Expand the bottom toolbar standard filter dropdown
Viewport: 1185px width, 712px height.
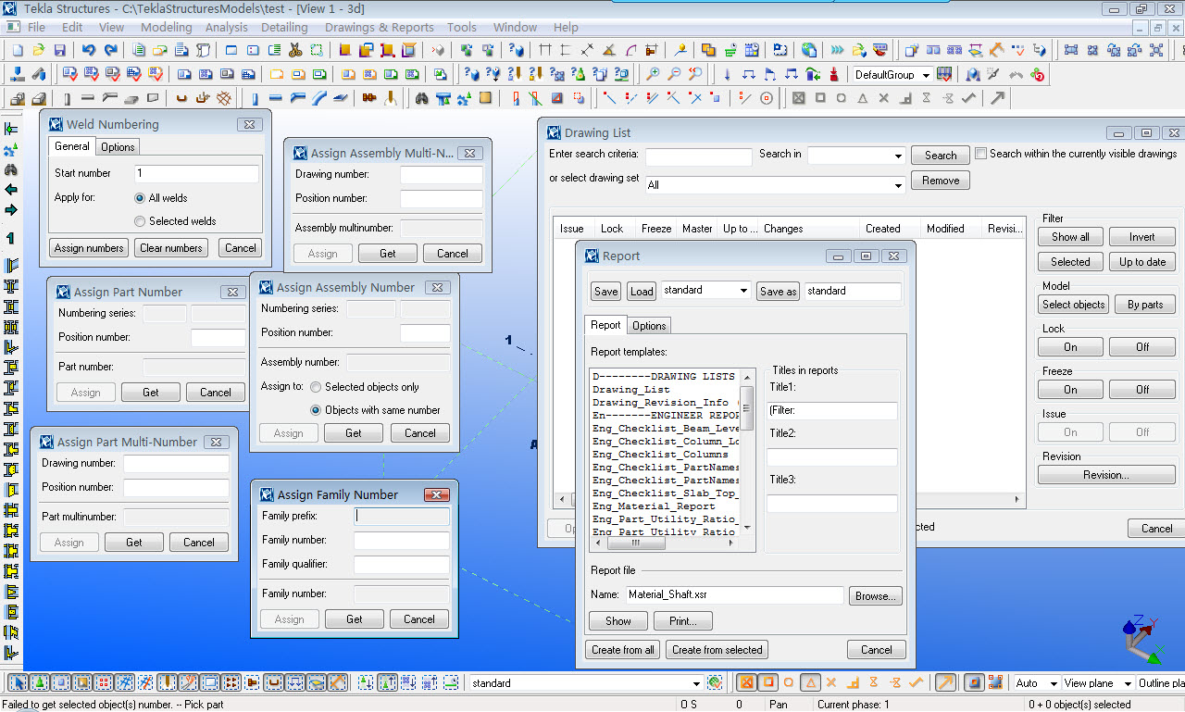(x=696, y=683)
